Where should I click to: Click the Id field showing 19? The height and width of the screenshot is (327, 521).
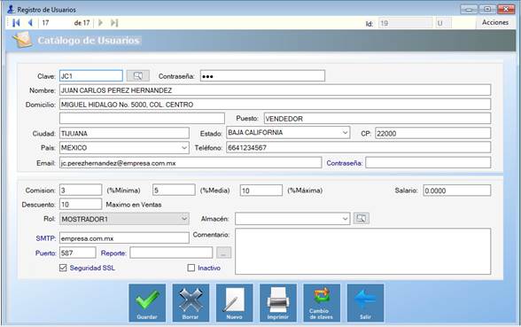pos(406,23)
